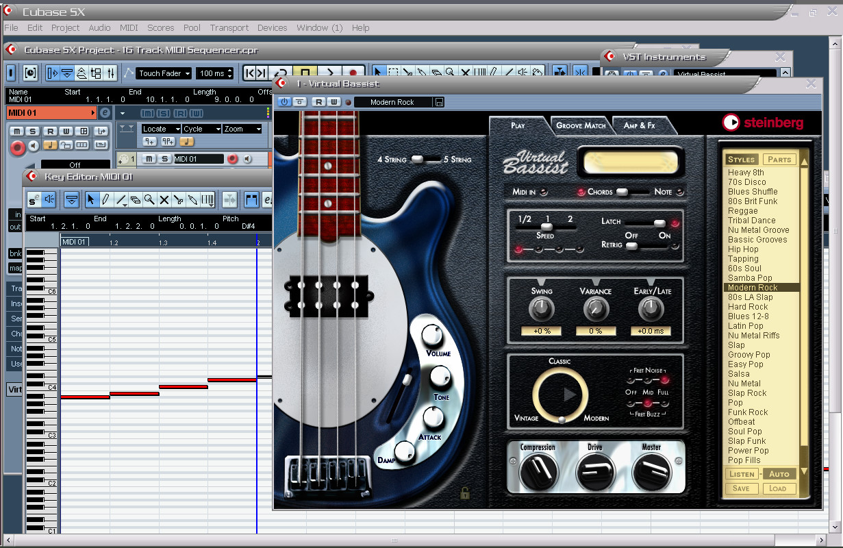843x548 pixels.
Task: Mute MIDI 01 track in track list
Action: (149, 159)
